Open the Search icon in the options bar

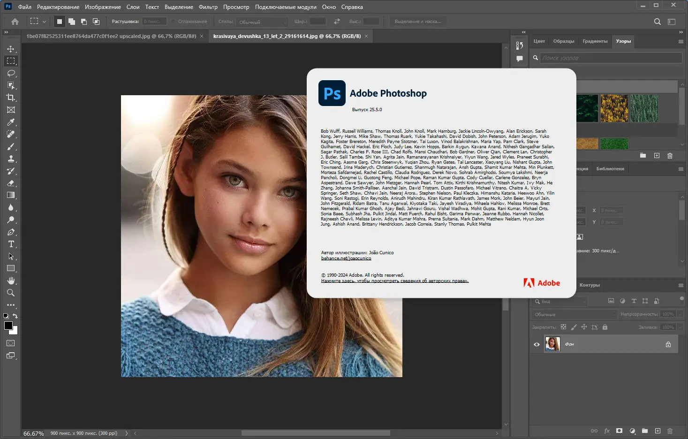pos(658,22)
